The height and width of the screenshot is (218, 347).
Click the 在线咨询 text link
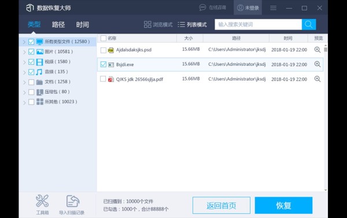pos(217,8)
